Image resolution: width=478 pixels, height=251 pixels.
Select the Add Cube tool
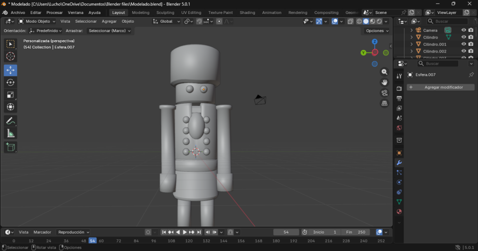(10, 147)
